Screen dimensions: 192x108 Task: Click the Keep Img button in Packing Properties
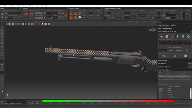(x=142, y=15)
